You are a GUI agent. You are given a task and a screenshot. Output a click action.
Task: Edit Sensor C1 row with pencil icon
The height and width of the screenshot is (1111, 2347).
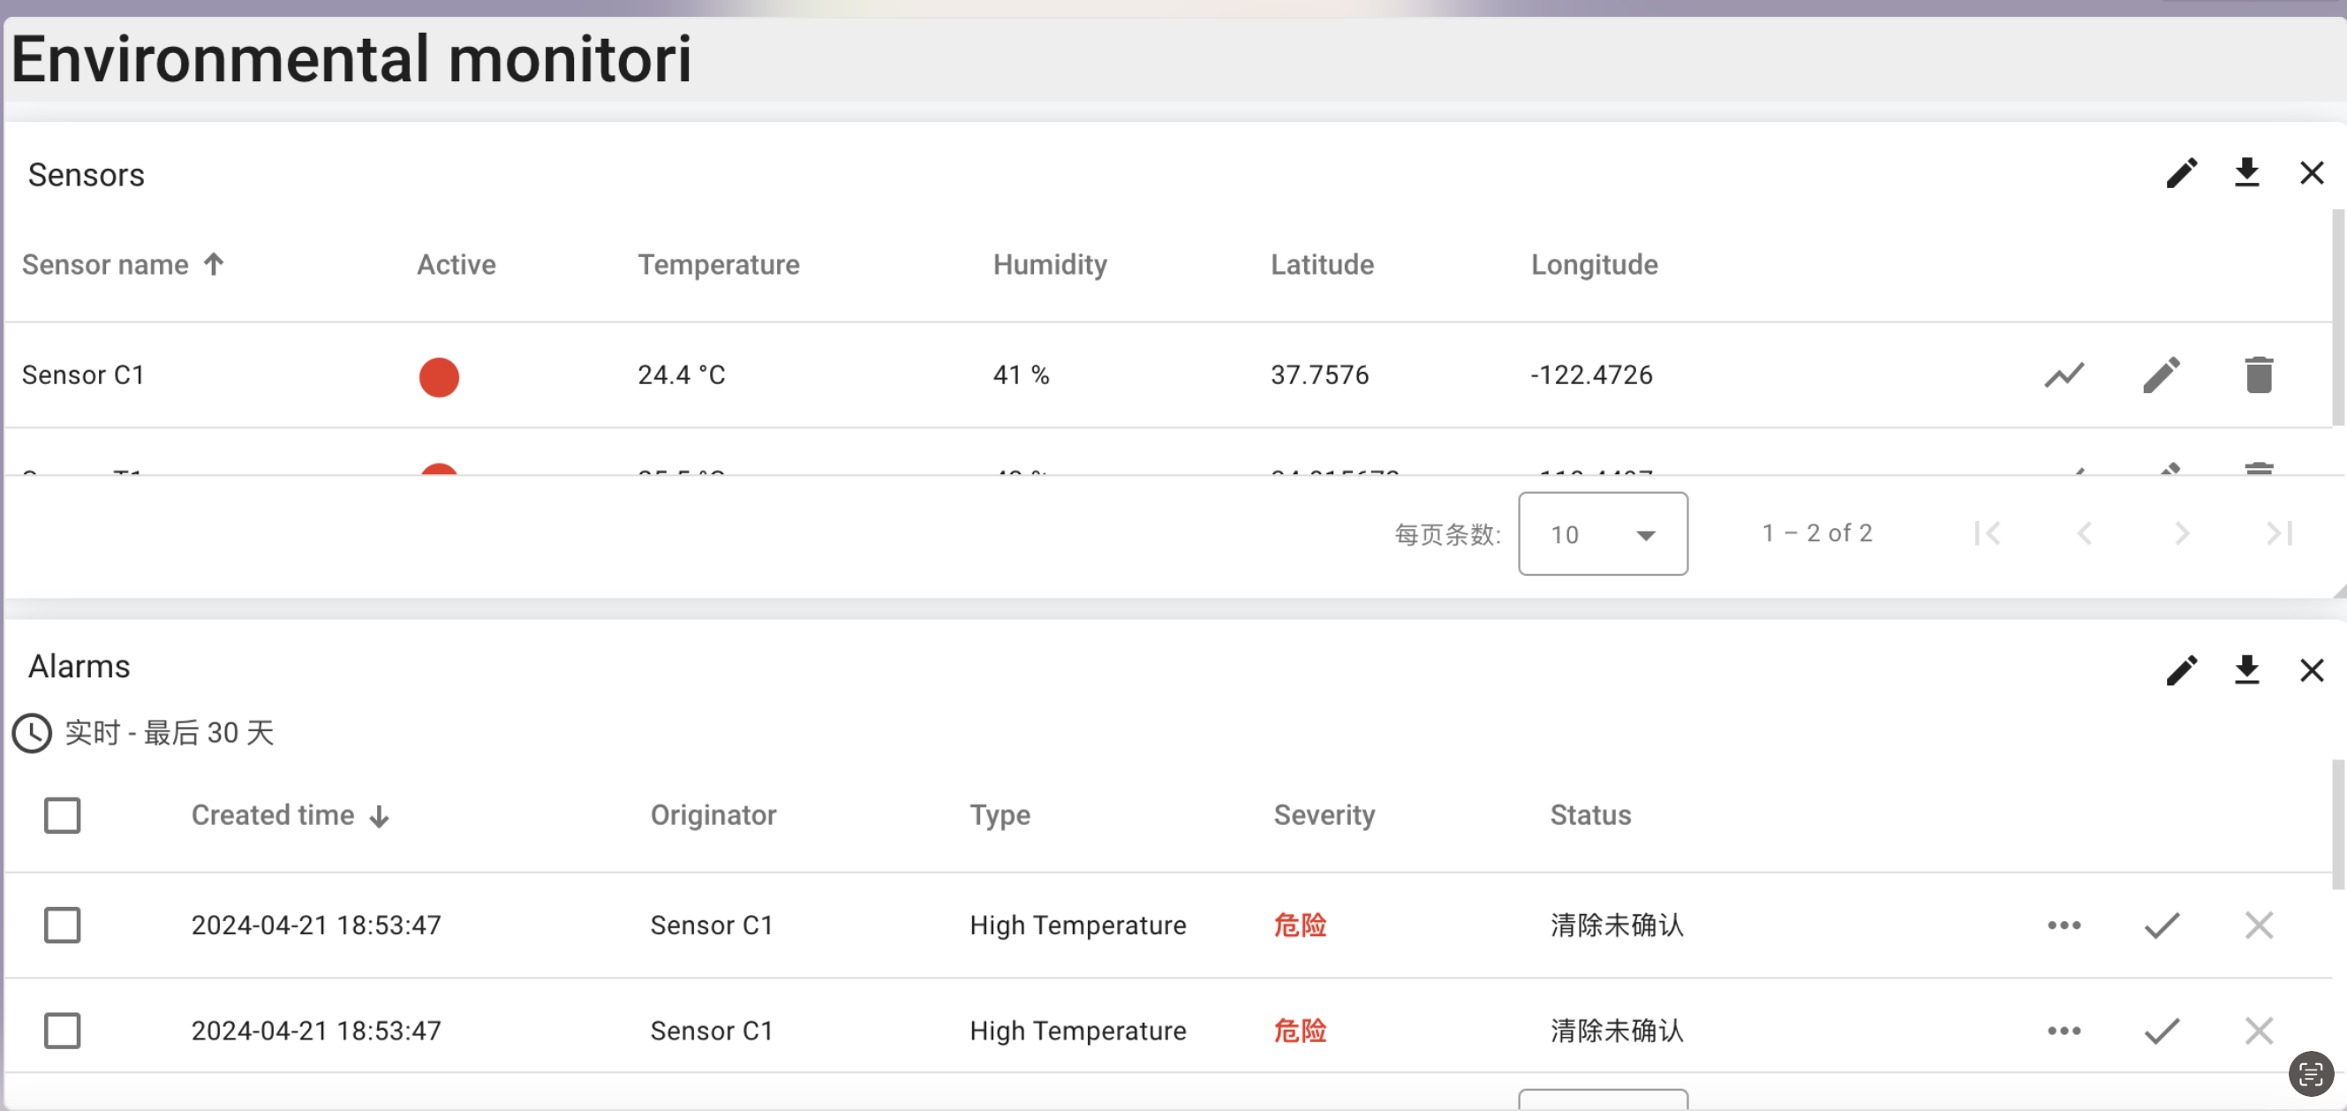click(x=2162, y=374)
